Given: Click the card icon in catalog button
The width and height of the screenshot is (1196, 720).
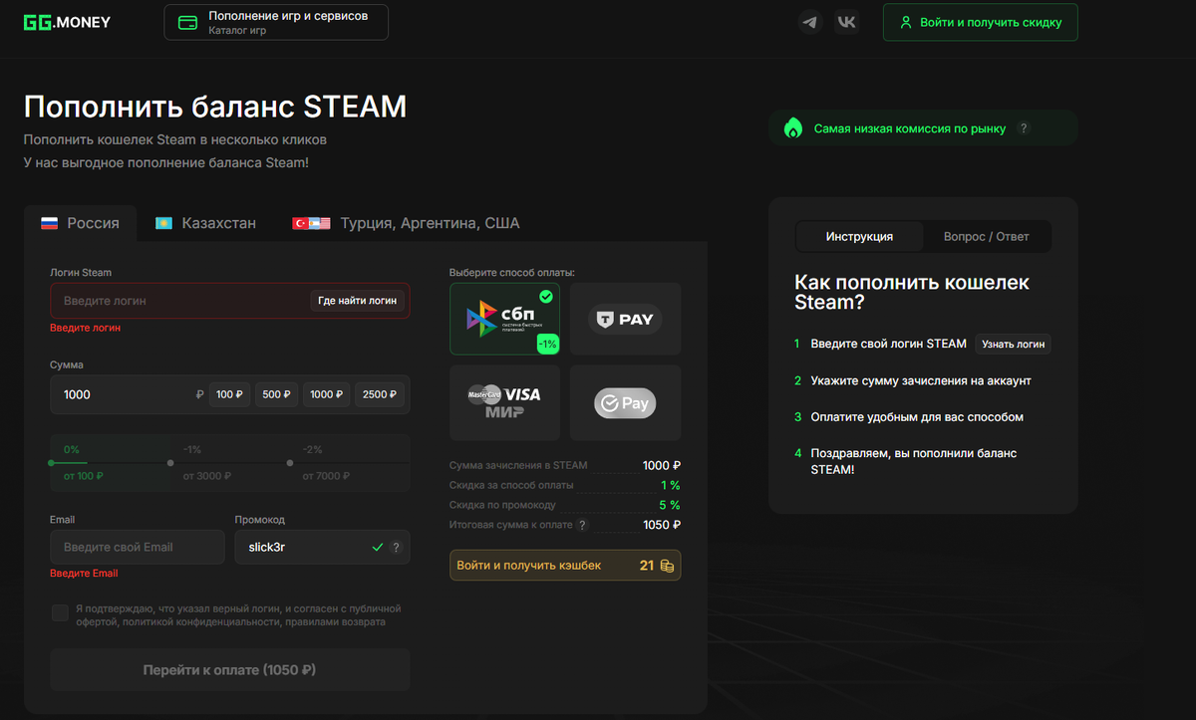Looking at the screenshot, I should tap(187, 22).
